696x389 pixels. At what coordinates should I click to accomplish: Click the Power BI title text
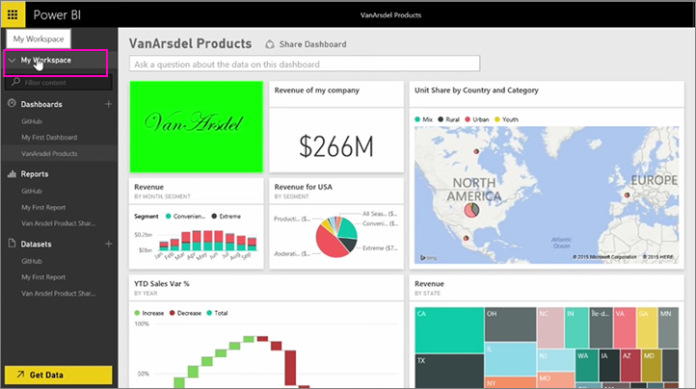pos(57,15)
